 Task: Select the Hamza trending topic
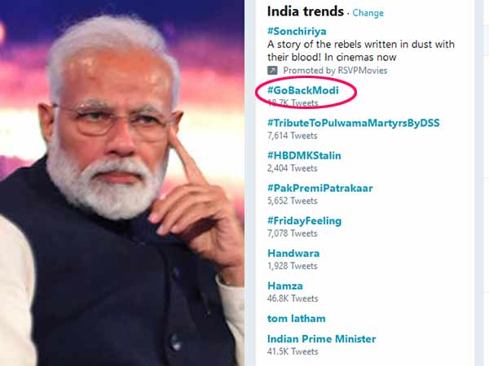pyautogui.click(x=285, y=285)
